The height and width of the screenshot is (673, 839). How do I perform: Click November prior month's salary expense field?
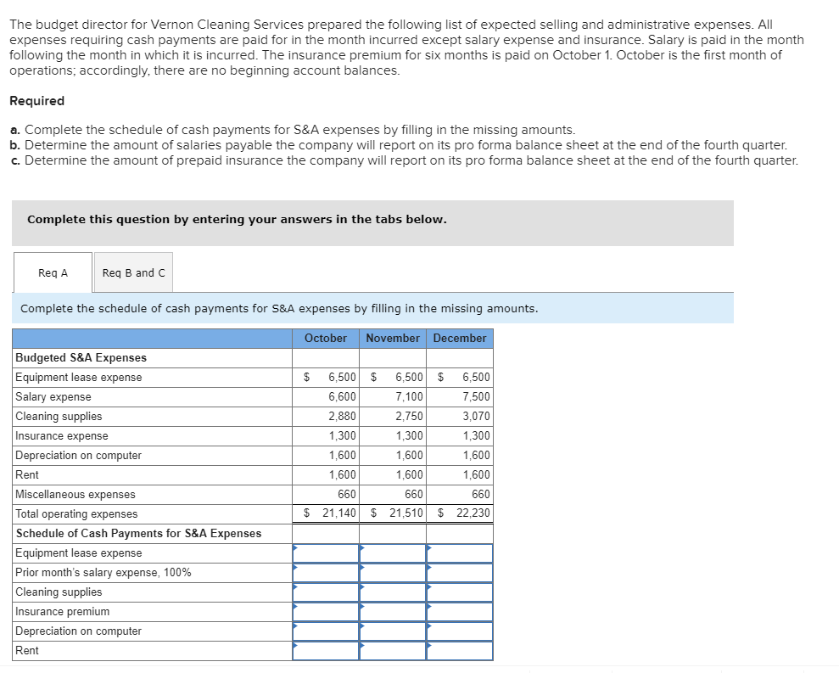pos(393,572)
